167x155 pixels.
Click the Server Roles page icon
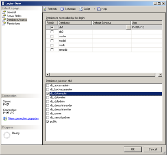point(4,16)
